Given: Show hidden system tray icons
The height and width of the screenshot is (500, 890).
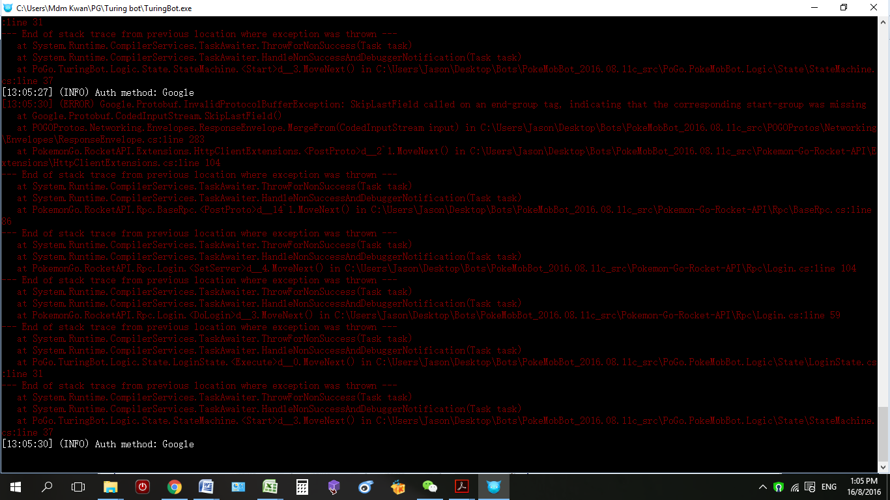Looking at the screenshot, I should click(763, 487).
